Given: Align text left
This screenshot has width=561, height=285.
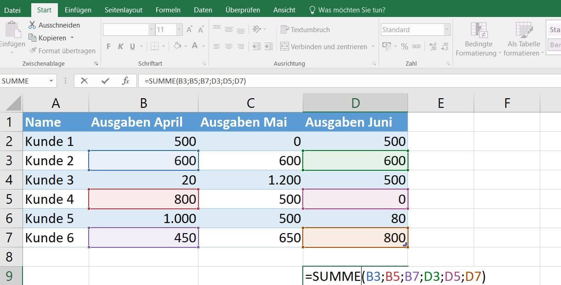Looking at the screenshot, I should 217,46.
